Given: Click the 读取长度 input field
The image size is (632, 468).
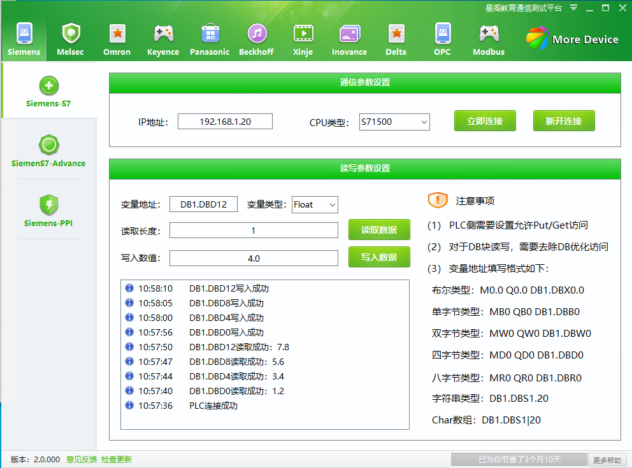Looking at the screenshot, I should pyautogui.click(x=254, y=230).
